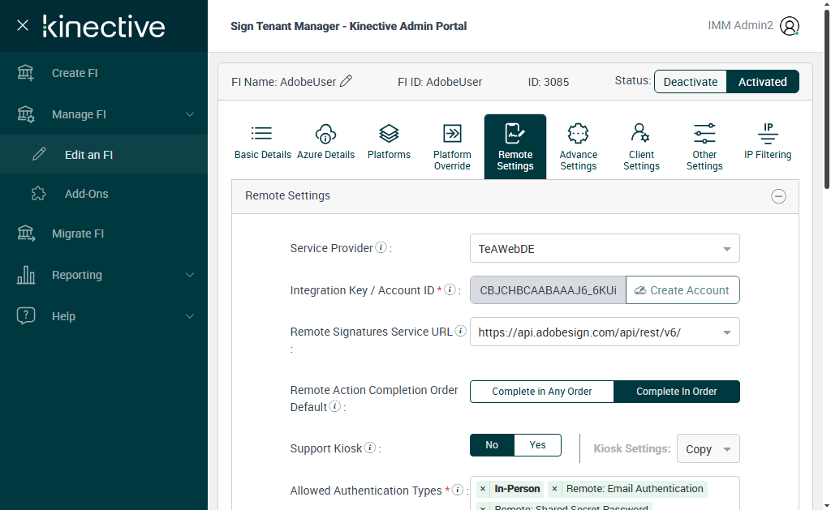Open the Kiosk Settings Copy dropdown
Image resolution: width=831 pixels, height=510 pixels.
coord(708,448)
